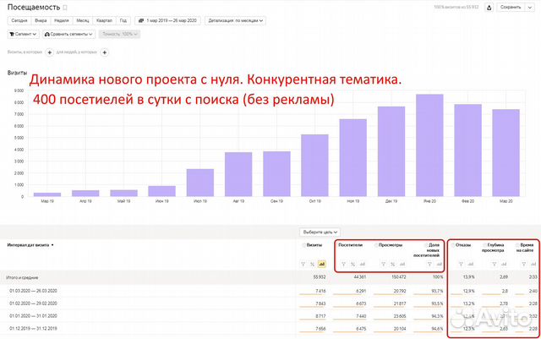Click the highlighted chart icon under Визиты

[321, 264]
